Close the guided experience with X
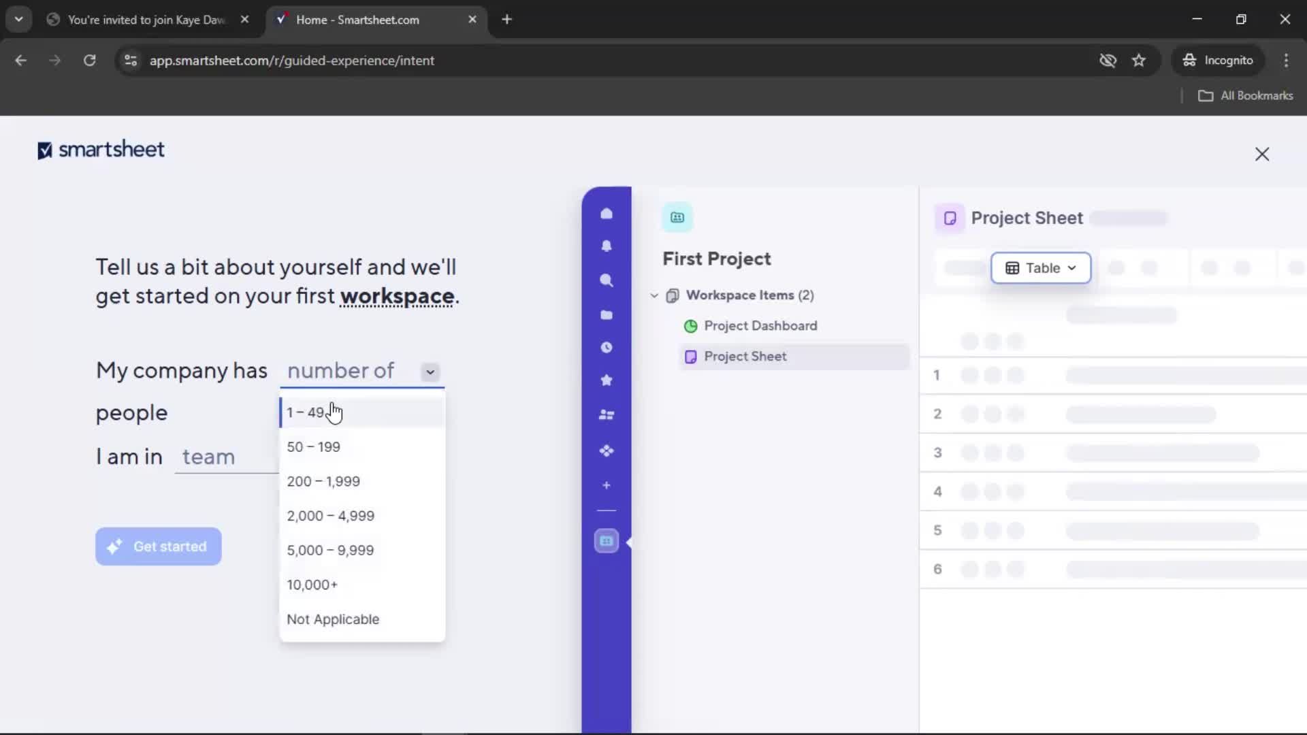The image size is (1307, 735). tap(1261, 154)
